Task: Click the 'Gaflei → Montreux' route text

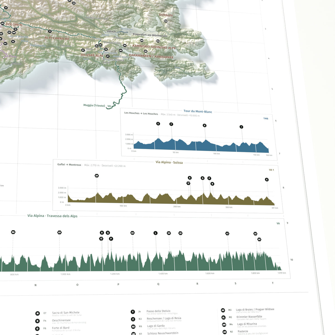Action: (69, 165)
